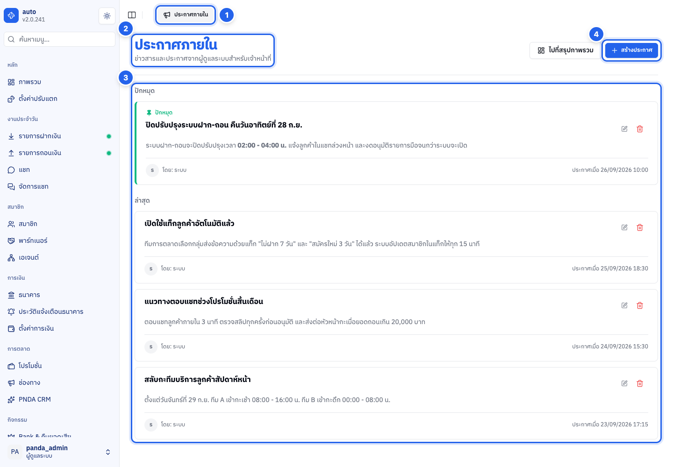The width and height of the screenshot is (673, 467).
Task: Collapse the sidebar panel icon
Action: point(132,15)
